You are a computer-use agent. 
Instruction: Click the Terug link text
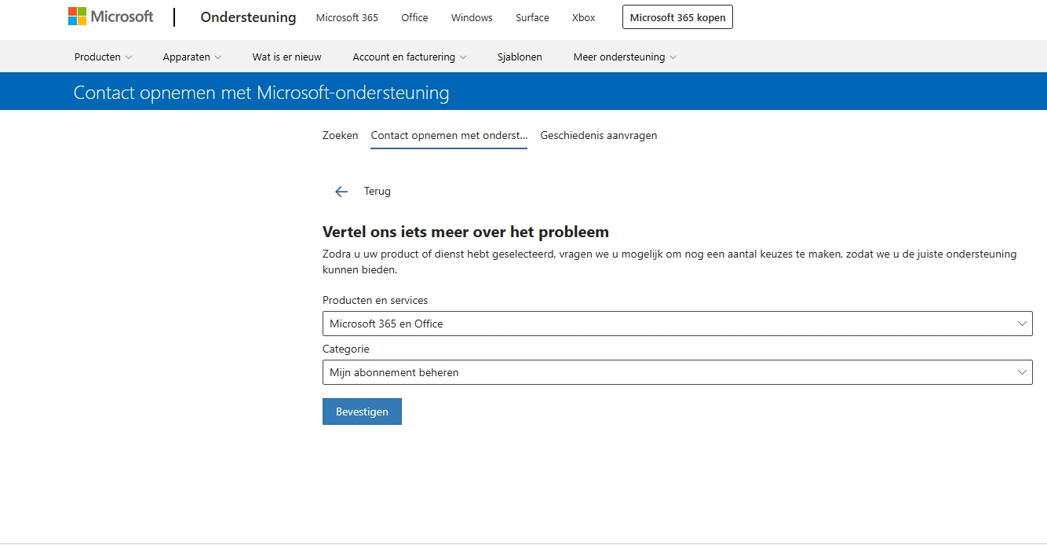(378, 191)
